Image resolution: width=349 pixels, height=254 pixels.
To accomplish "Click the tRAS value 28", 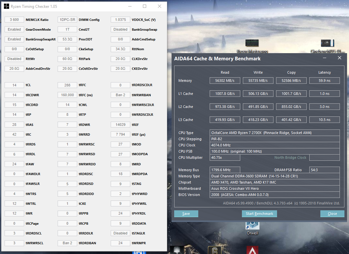I will pos(14,125).
